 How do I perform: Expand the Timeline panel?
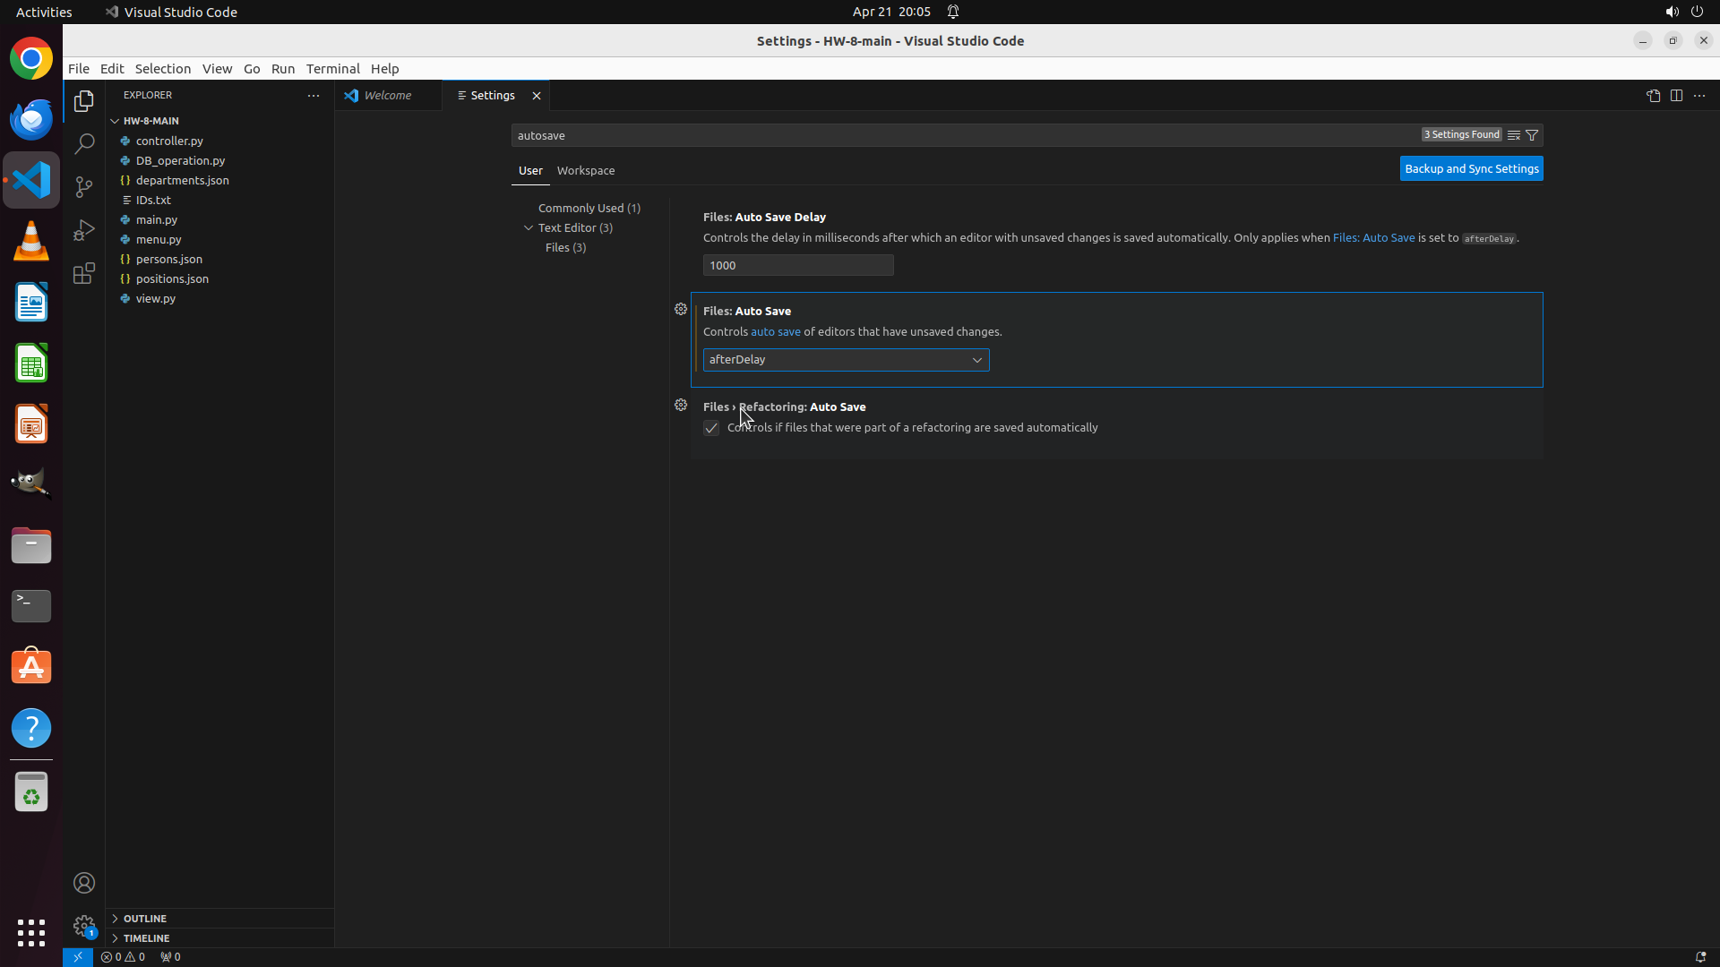[x=146, y=938]
